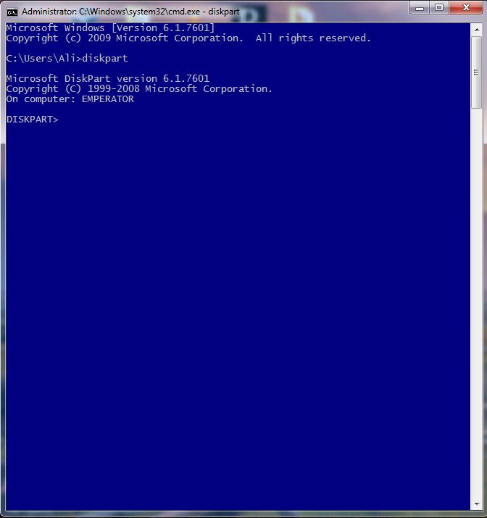Viewport: 487px width, 518px height.
Task: Click the Administrator cmd.exe title bar text
Action: 130,12
